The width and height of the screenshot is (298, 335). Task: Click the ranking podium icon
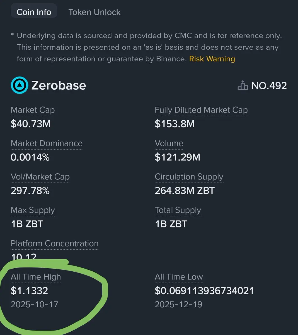[243, 86]
